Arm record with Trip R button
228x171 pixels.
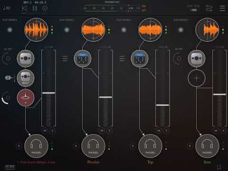click(x=133, y=146)
